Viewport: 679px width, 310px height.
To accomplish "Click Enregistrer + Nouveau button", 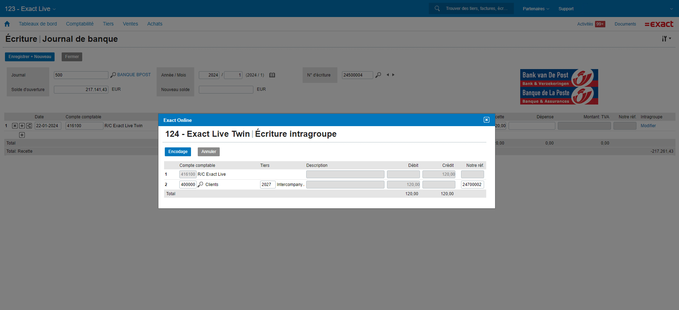I will click(30, 57).
